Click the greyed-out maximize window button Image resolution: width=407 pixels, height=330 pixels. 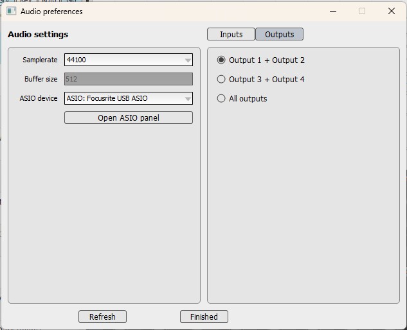[362, 11]
